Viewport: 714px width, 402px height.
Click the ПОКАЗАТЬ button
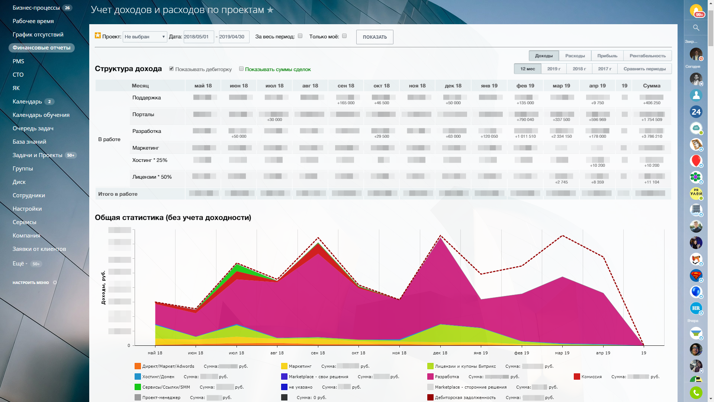click(374, 37)
